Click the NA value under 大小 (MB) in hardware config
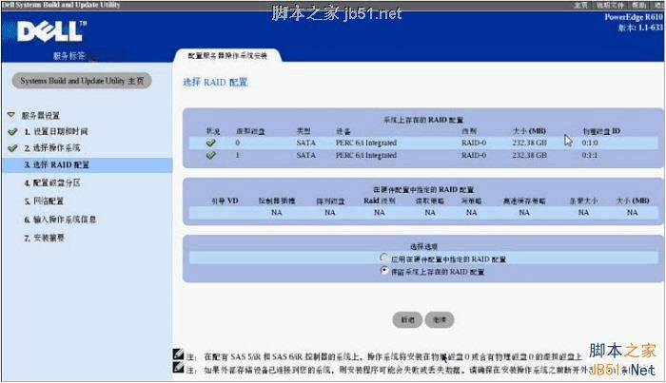 click(632, 213)
